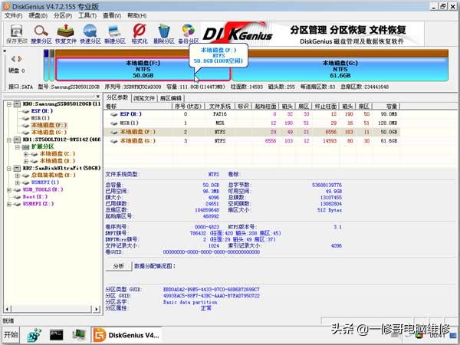Open the Search Partition (搜索分区) tool
Viewport: 460px width, 345px height.
[41, 34]
